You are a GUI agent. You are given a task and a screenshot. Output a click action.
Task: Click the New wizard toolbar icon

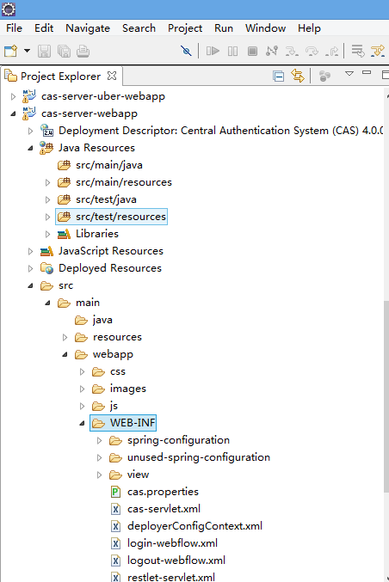[x=11, y=51]
